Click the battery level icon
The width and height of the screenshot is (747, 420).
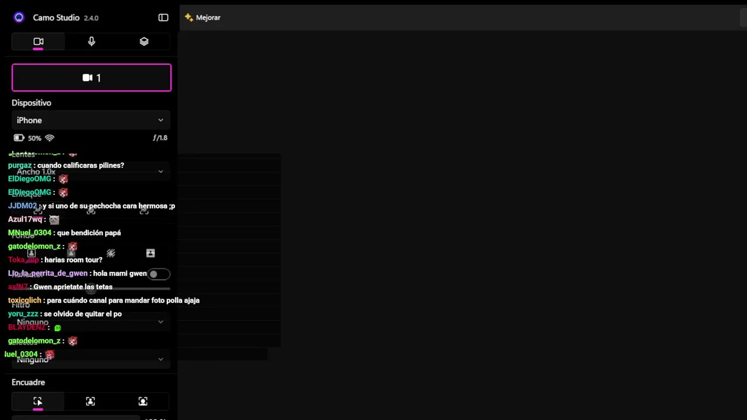point(19,138)
